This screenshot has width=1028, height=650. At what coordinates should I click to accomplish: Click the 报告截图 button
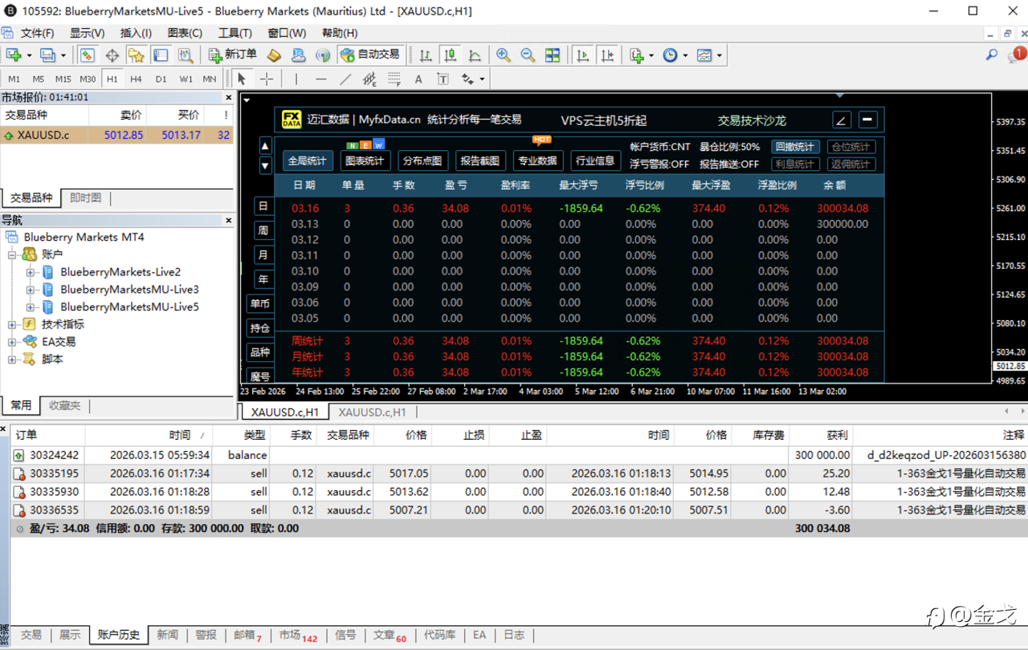click(479, 160)
